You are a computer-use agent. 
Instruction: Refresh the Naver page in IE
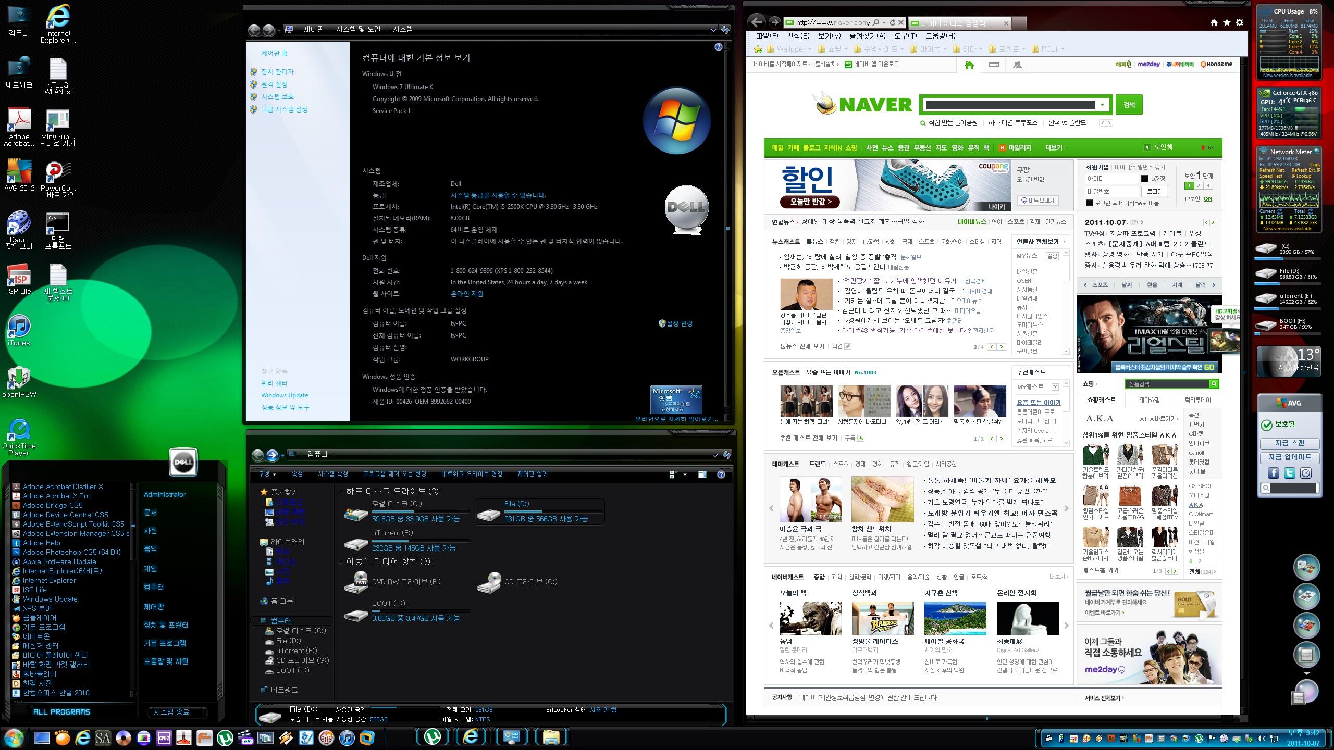[892, 22]
